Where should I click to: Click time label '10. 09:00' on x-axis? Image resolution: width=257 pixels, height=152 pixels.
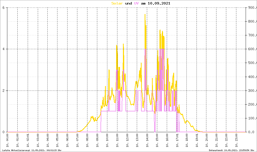[x=97, y=140]
